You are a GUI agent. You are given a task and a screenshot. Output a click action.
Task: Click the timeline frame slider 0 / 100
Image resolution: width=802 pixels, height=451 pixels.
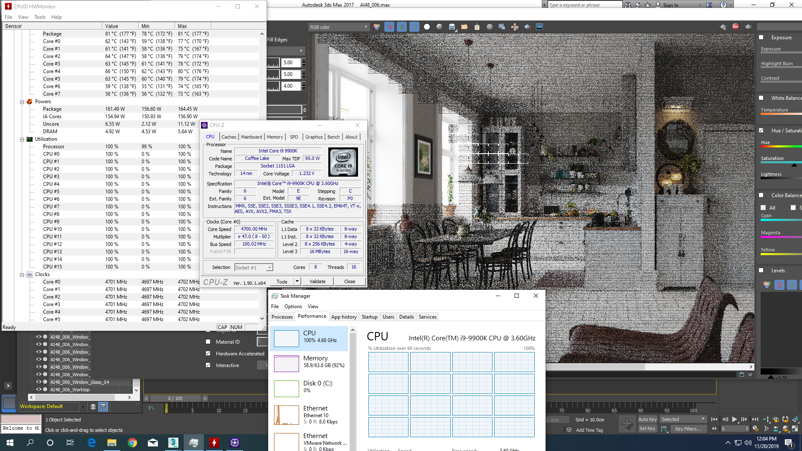175,398
